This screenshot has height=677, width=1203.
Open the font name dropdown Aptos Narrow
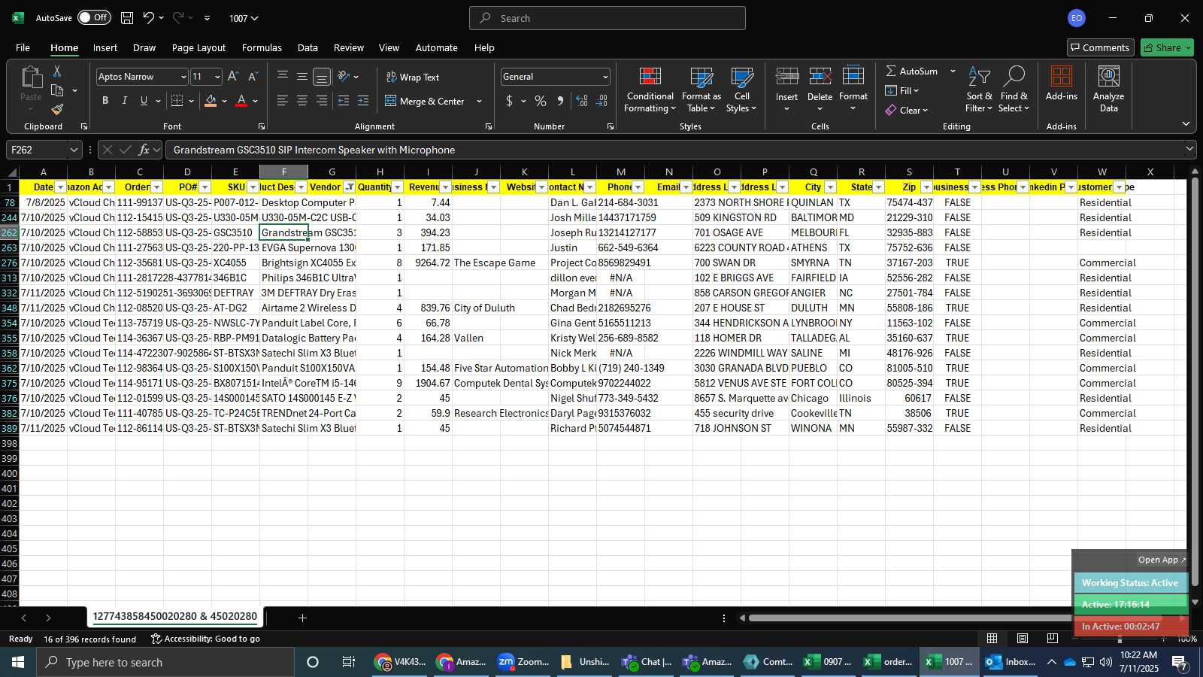pos(183,77)
